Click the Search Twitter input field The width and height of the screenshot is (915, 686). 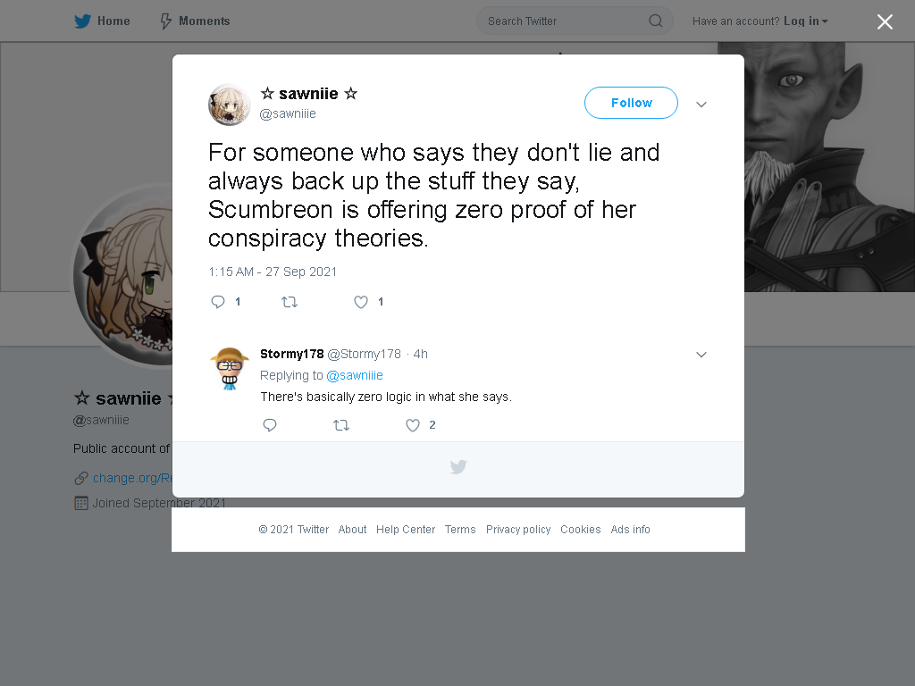point(575,21)
